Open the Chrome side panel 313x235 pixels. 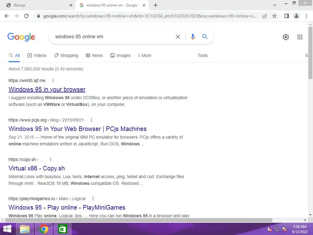pyautogui.click(x=287, y=16)
